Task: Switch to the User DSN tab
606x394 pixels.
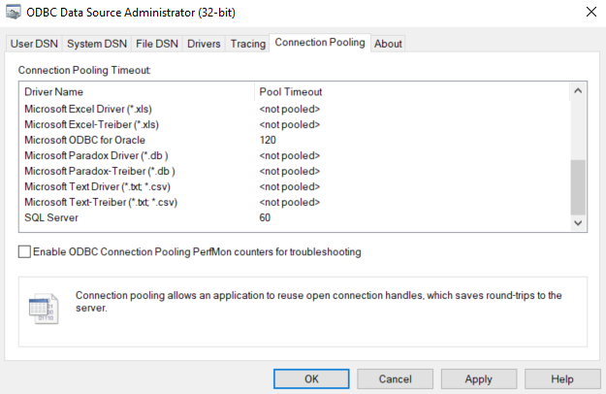Action: [34, 44]
